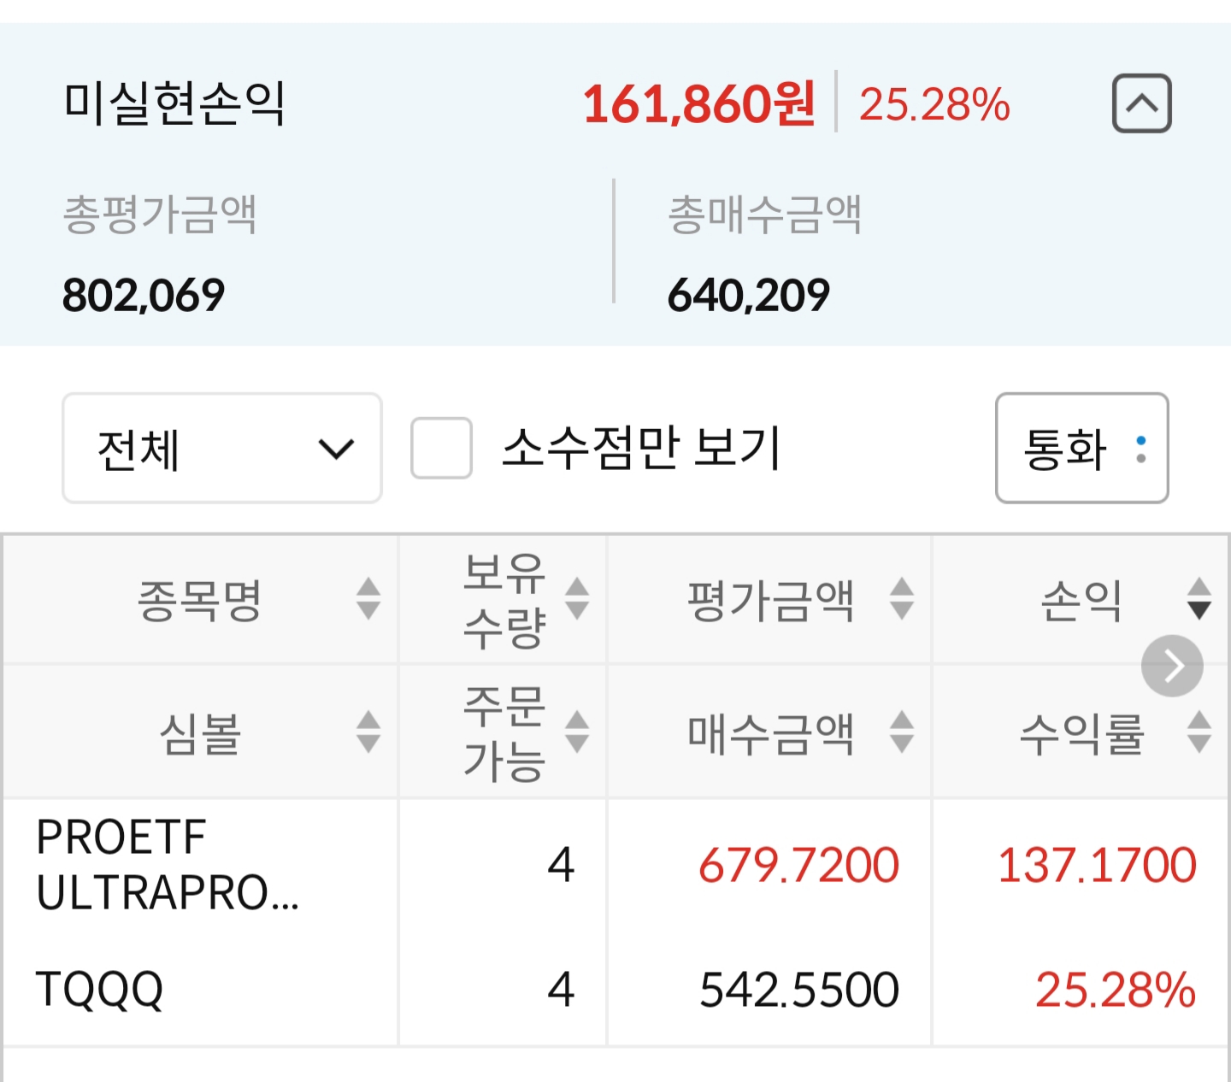Click the 소수점만 보기 label text

[641, 448]
